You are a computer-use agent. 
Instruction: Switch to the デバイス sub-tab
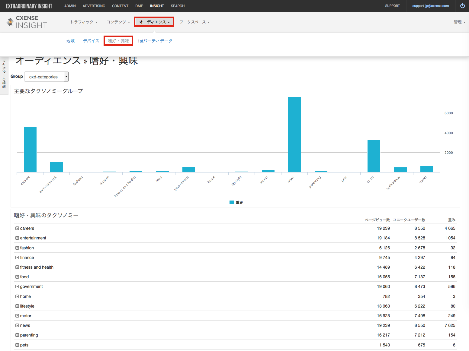pos(91,41)
